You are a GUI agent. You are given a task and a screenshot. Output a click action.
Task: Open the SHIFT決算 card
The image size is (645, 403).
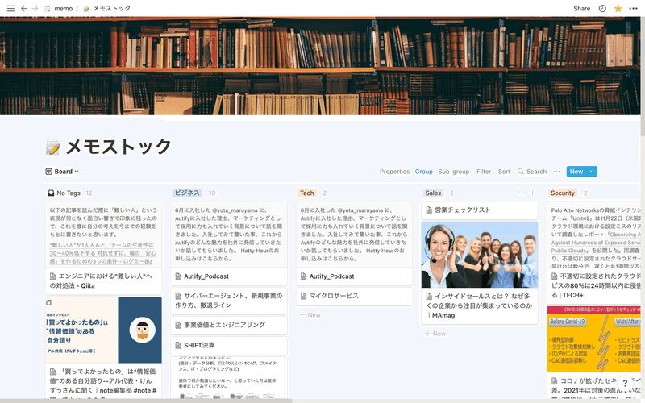pos(229,346)
